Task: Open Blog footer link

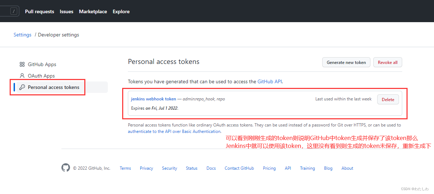Action: (x=328, y=168)
